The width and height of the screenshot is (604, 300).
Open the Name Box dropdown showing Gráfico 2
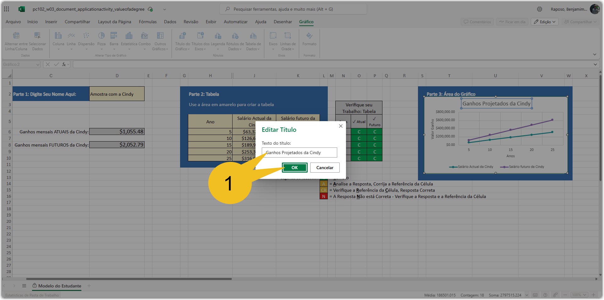38,64
